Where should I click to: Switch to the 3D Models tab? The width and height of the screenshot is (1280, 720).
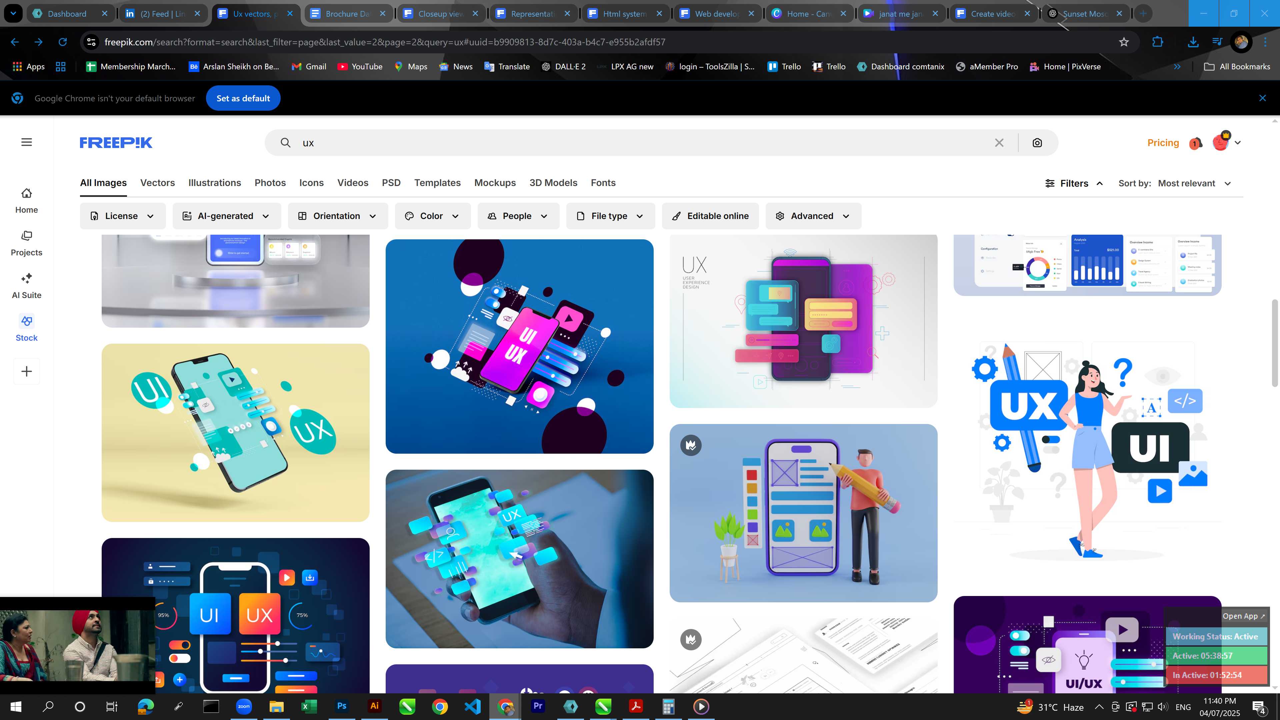click(x=553, y=183)
